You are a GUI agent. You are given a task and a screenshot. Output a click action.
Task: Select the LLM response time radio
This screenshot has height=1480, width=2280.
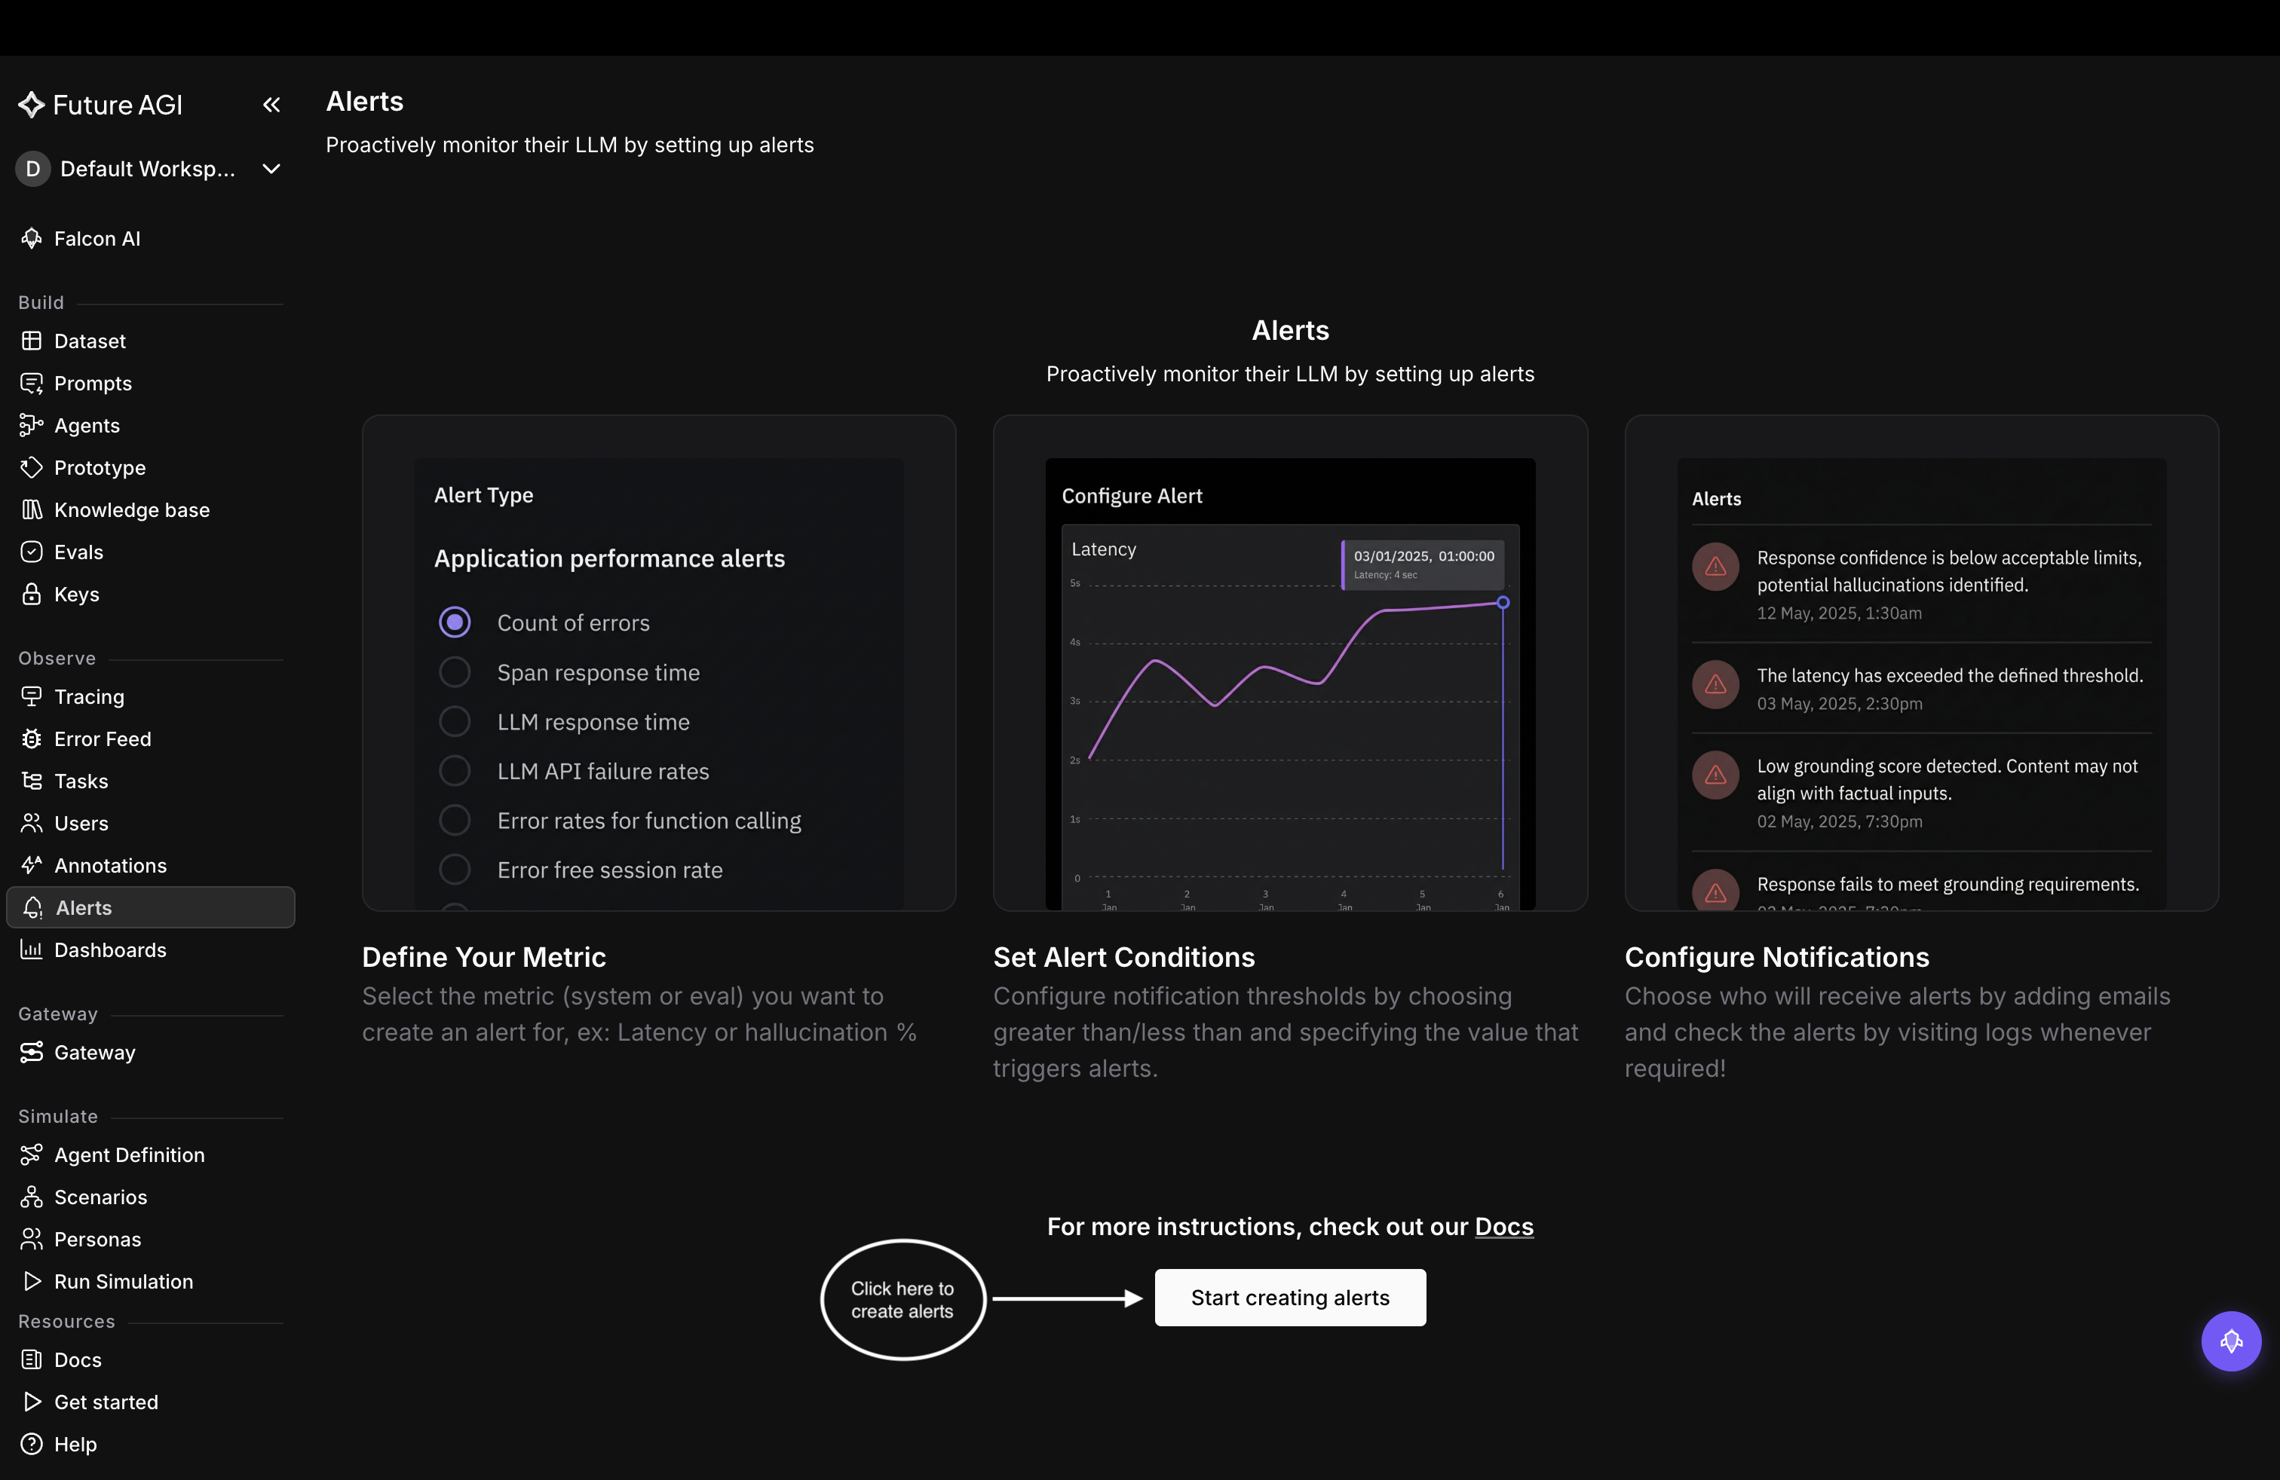click(454, 721)
